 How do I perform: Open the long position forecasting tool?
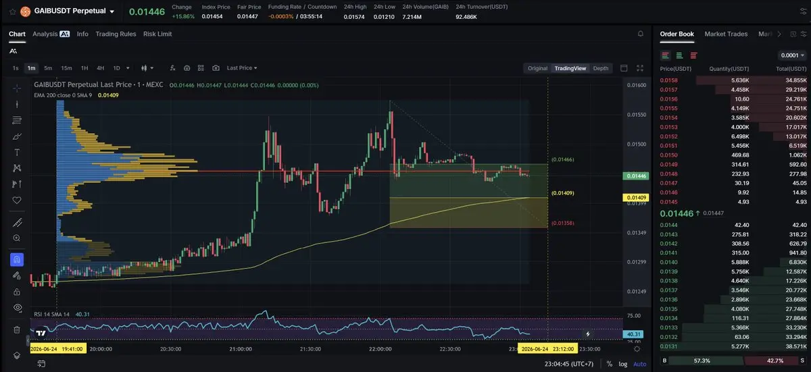click(17, 184)
